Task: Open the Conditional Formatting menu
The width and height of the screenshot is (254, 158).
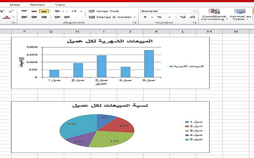Action: (x=214, y=15)
